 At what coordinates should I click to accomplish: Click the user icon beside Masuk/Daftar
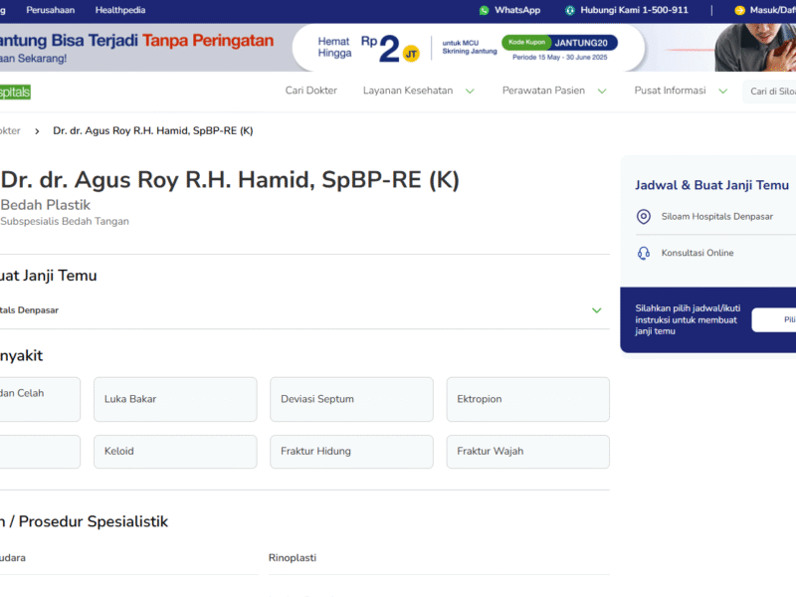[739, 10]
